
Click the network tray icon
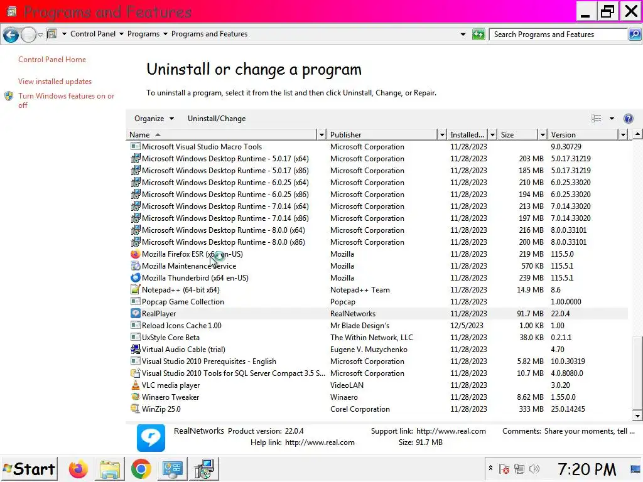519,469
